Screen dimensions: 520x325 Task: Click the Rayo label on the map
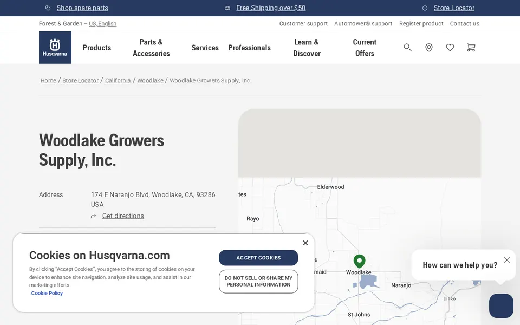(x=253, y=218)
